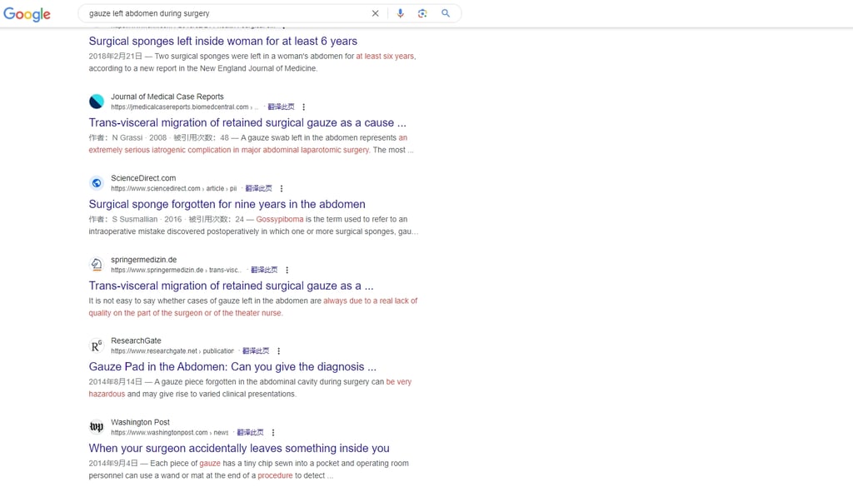The width and height of the screenshot is (853, 487).
Task: Open more options for Washington Post result
Action: pos(273,433)
